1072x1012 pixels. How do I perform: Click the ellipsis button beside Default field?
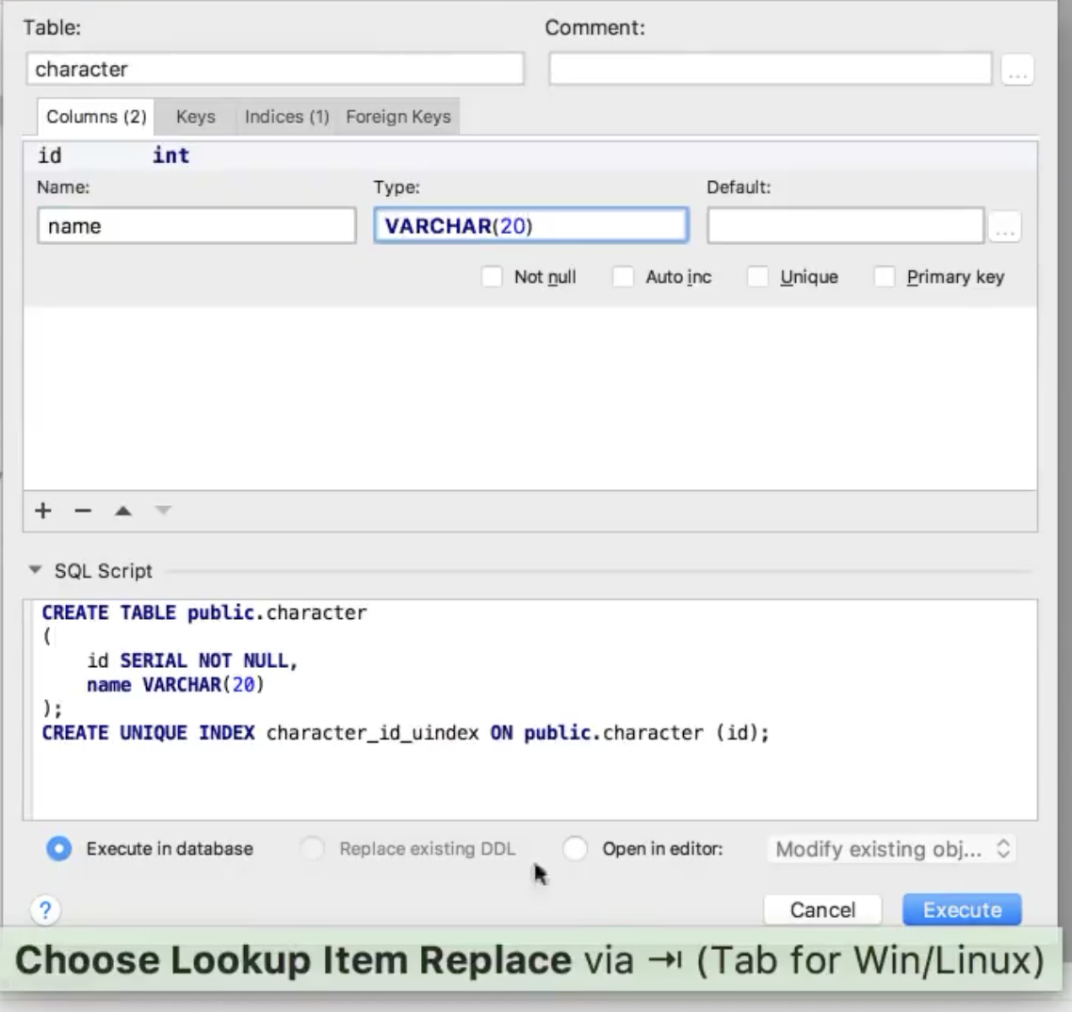pos(1005,227)
